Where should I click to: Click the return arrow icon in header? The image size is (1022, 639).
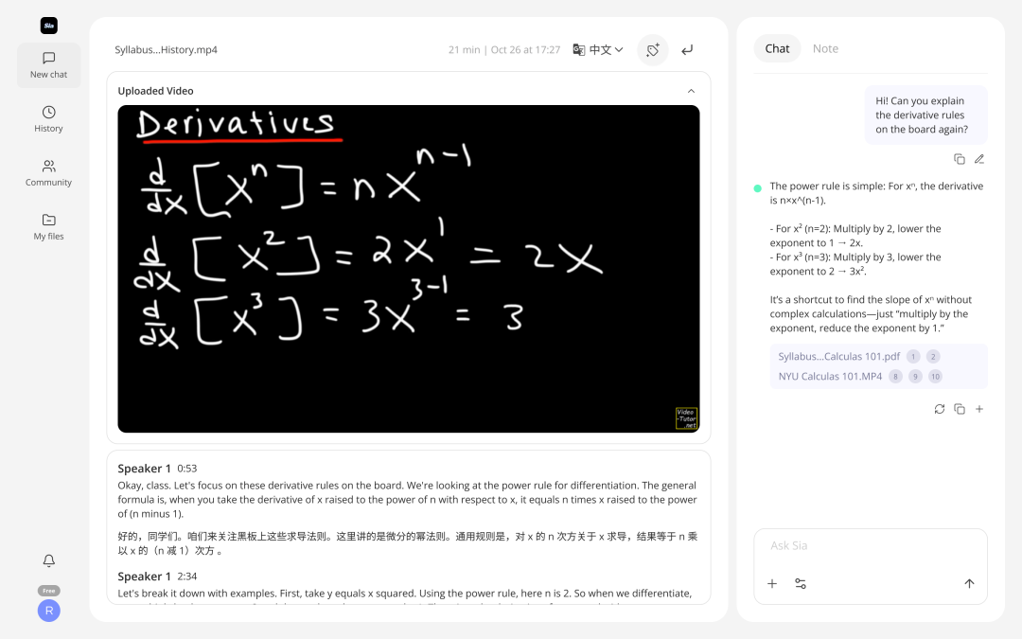coord(687,49)
